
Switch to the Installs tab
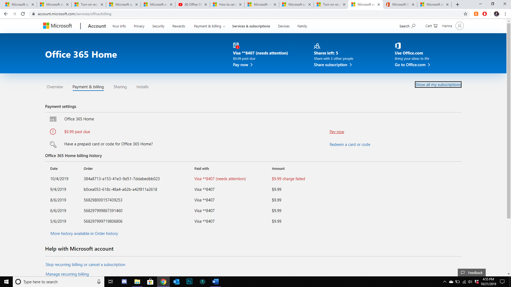[142, 87]
